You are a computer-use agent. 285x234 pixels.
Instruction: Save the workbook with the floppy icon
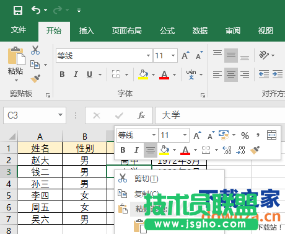[x=18, y=10]
